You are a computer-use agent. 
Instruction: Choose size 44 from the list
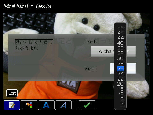pyautogui.click(x=120, y=38)
